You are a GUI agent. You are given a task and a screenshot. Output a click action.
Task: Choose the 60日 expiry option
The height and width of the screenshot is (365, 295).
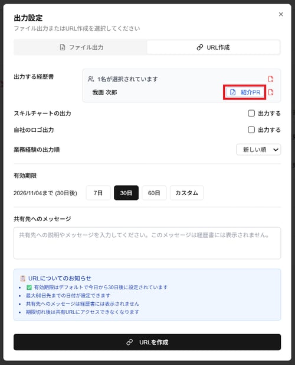154,193
